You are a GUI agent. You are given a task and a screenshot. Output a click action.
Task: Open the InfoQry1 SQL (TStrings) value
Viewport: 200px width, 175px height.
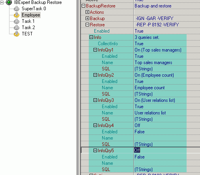click(144, 69)
